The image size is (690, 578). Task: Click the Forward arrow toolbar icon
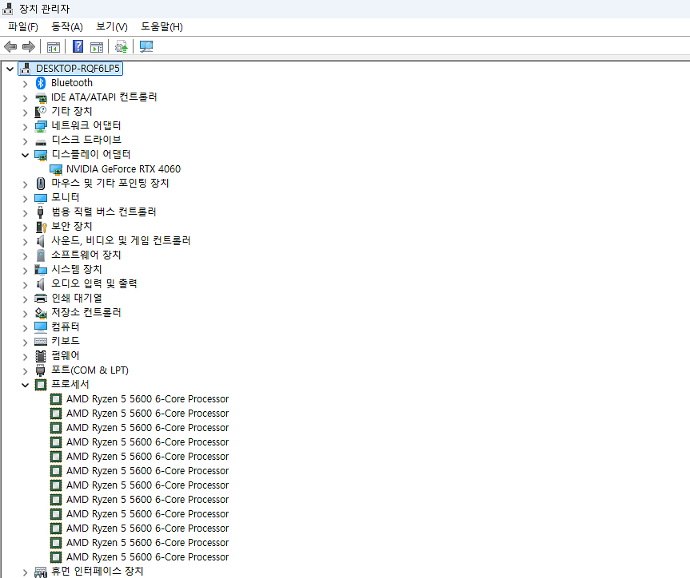point(29,46)
